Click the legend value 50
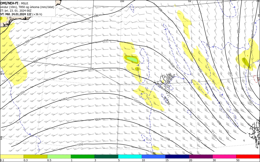The height and width of the screenshot is (162, 260). click(238, 160)
